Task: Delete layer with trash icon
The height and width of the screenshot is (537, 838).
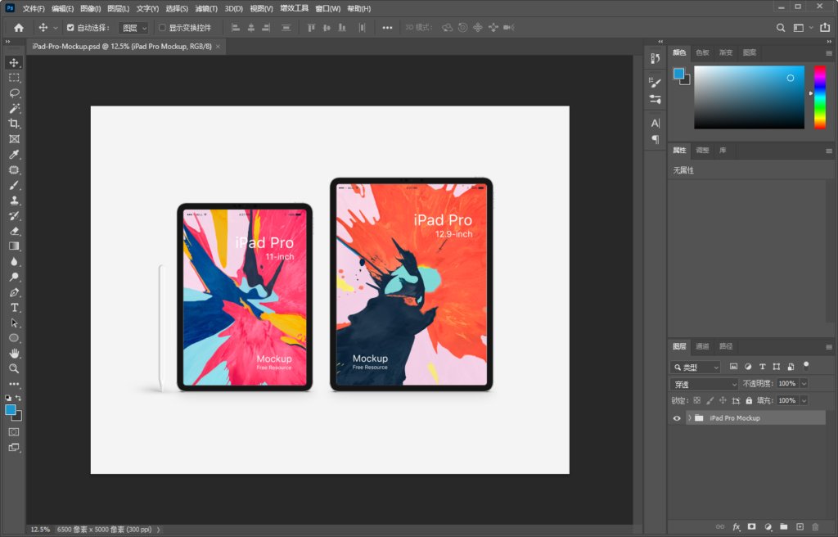Action: click(x=815, y=527)
